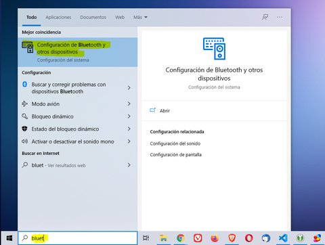Click the airplane icon next to Modo avión

tap(24, 104)
